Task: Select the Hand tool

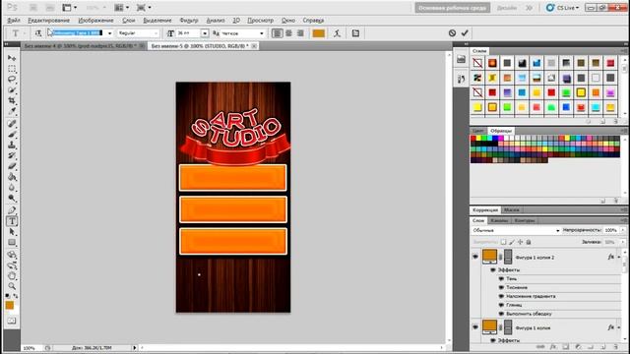Action: [12, 275]
